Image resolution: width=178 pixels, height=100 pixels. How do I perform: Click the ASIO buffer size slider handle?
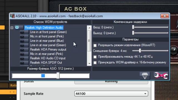pos(58,76)
